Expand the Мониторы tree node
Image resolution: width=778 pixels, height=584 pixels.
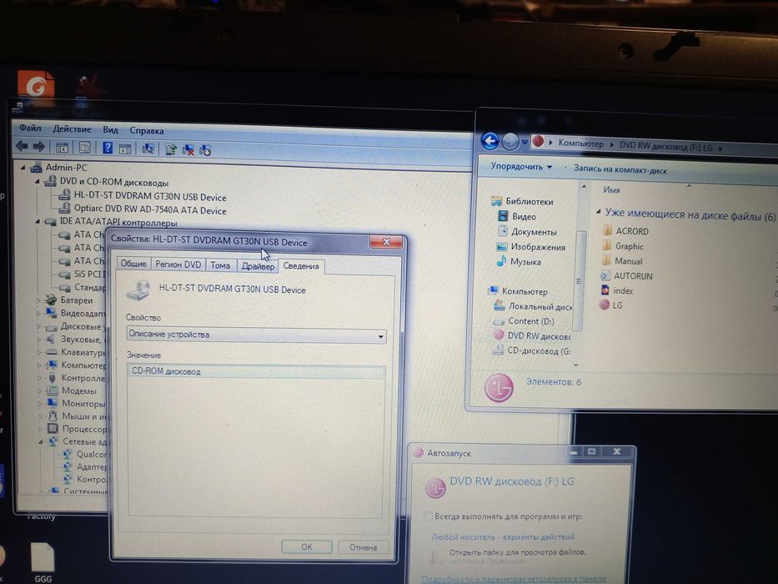click(x=40, y=403)
